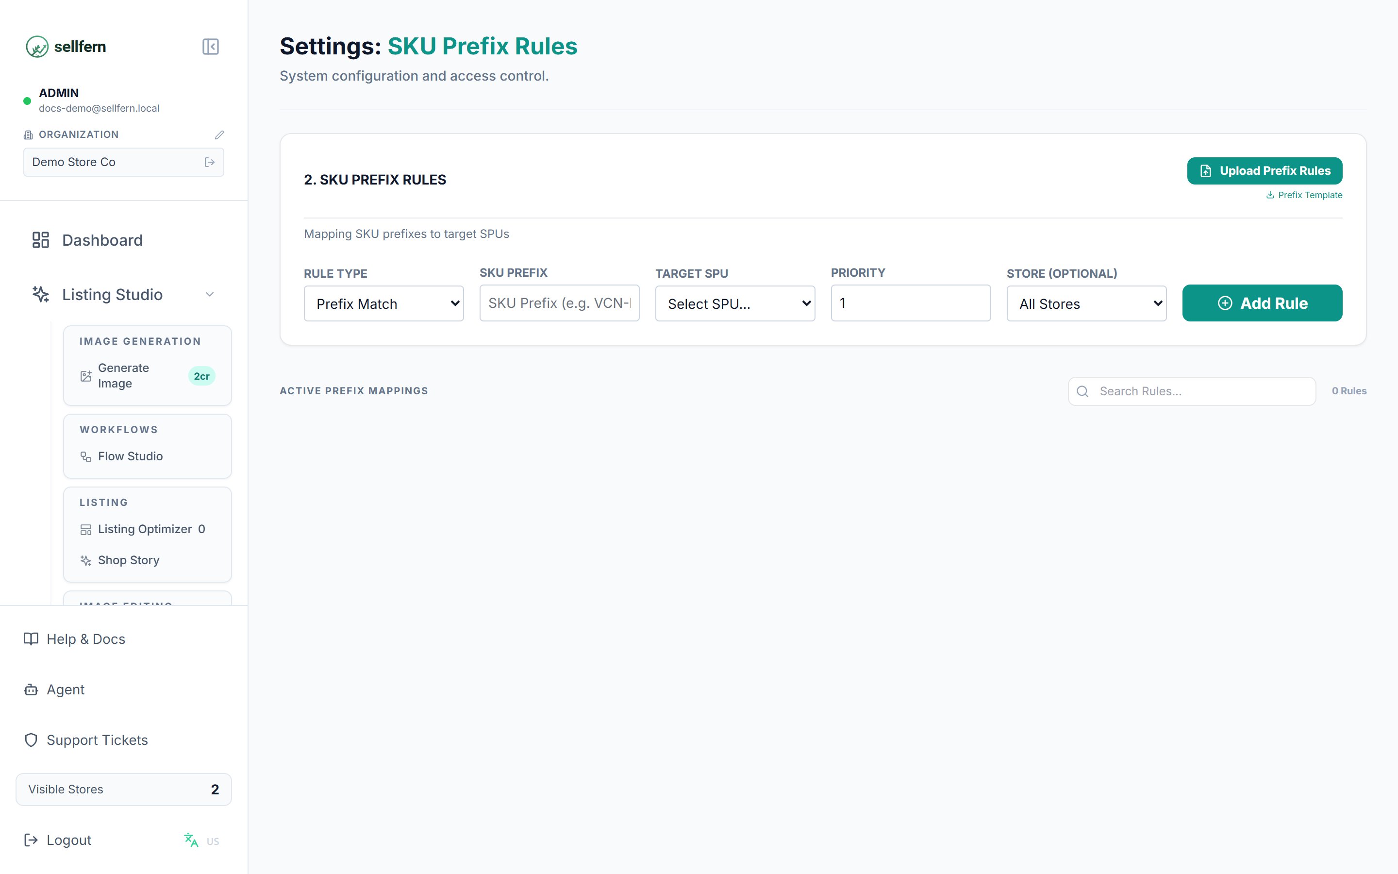Click the exit icon in Demo Store Co field
This screenshot has width=1398, height=874.
click(x=210, y=163)
